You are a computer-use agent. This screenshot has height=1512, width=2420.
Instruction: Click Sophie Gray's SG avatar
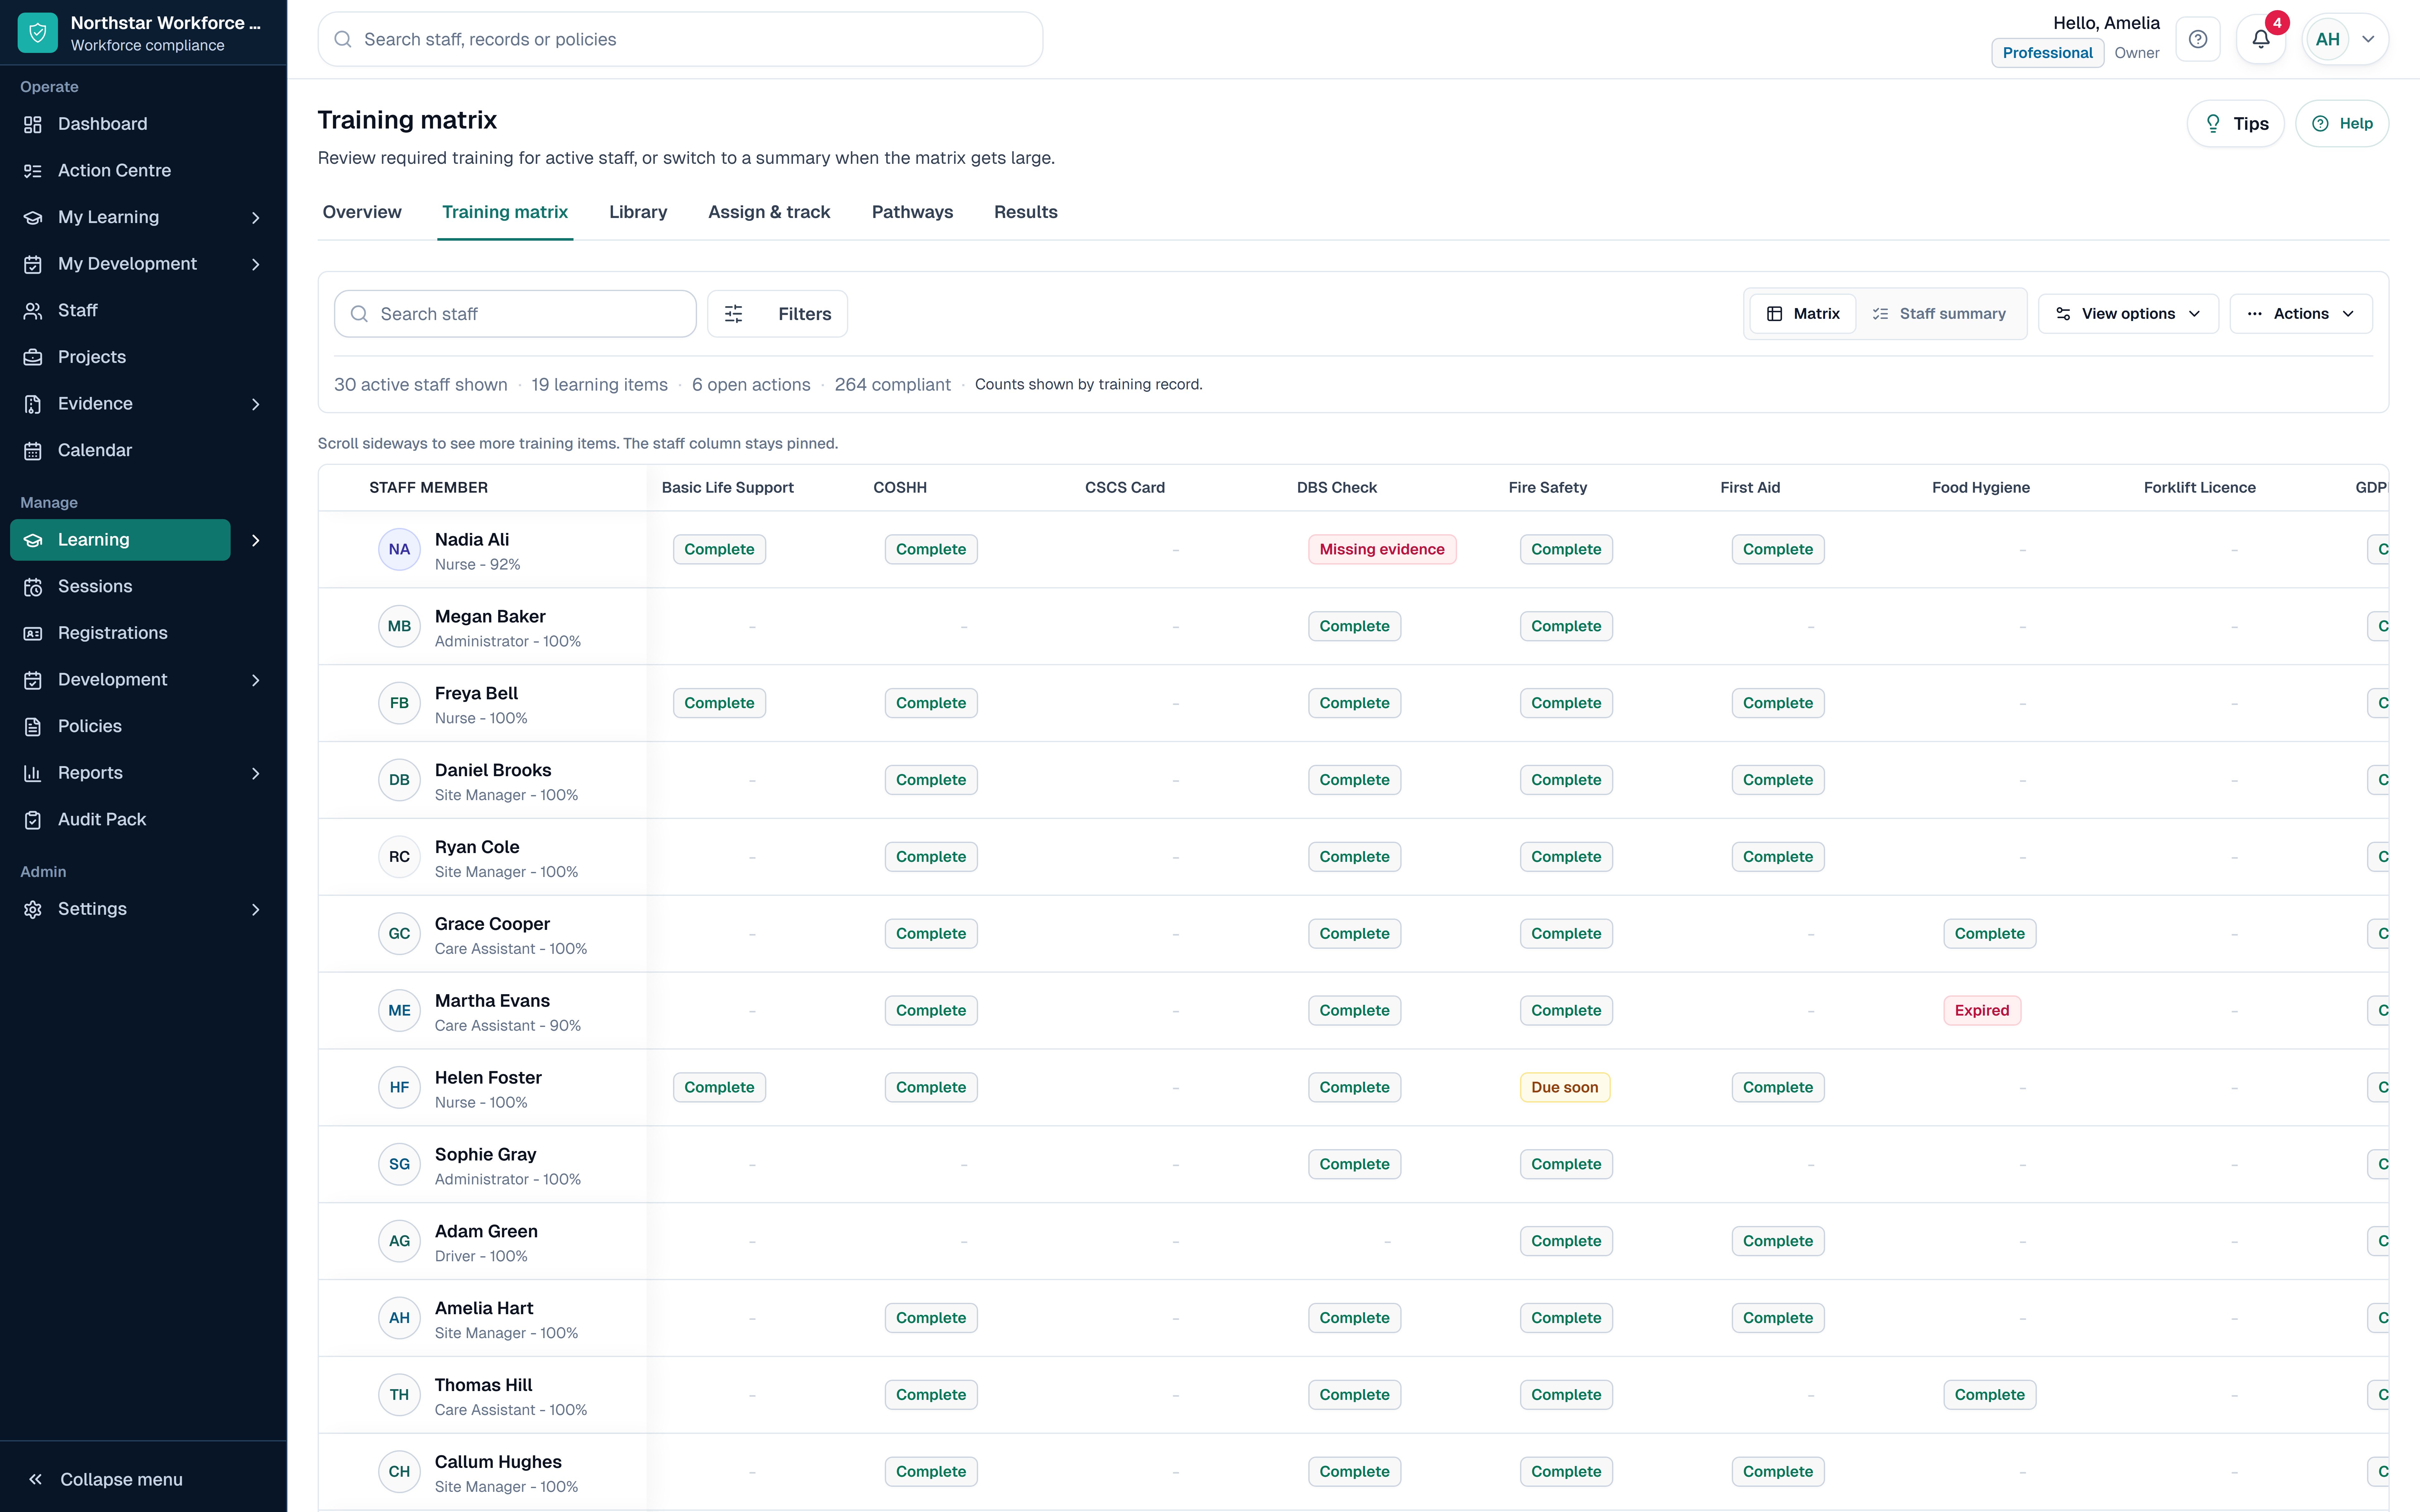point(399,1164)
